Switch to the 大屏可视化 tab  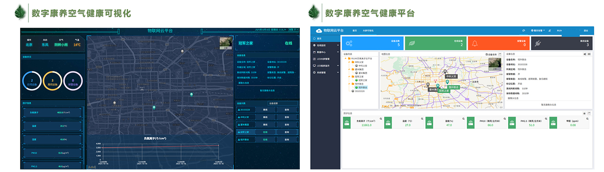(x=368, y=31)
